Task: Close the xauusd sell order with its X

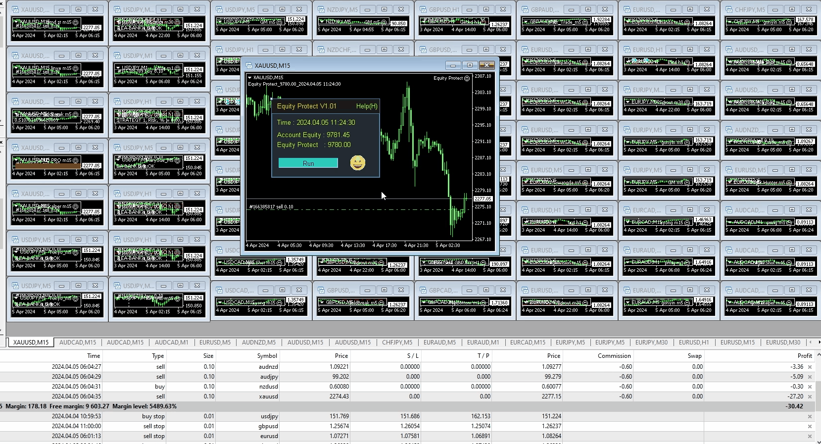Action: click(x=810, y=396)
